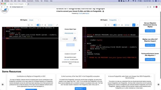This screenshot has width=161, height=90.
Task: Open the MigOps link in Powered by line
Action: tap(87, 13)
